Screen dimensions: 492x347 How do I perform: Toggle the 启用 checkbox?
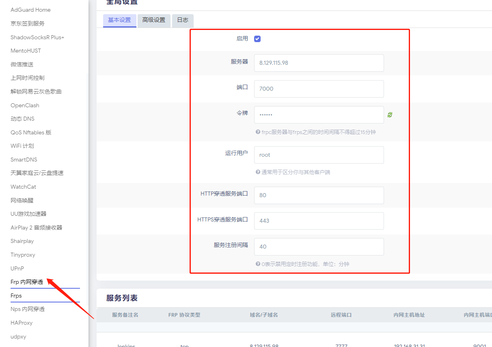(257, 39)
